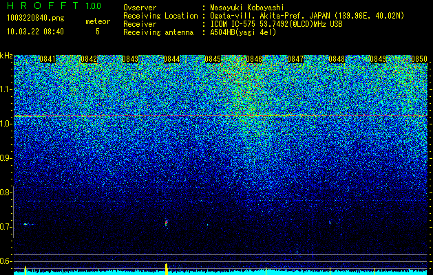Click the 0845 time marker

point(213,59)
